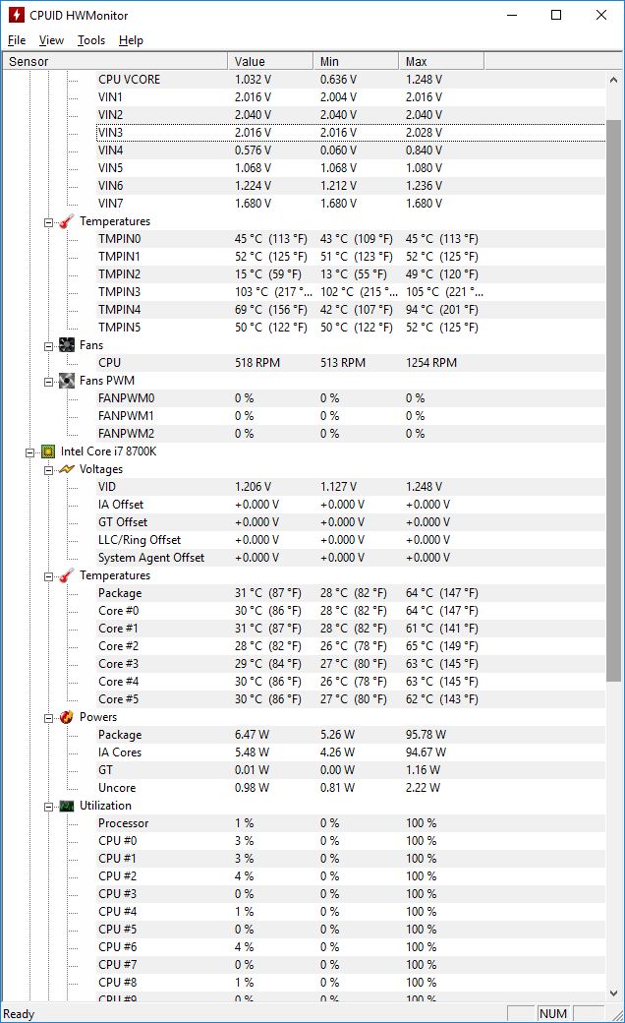625x1023 pixels.
Task: Open the View menu
Action: coord(51,40)
